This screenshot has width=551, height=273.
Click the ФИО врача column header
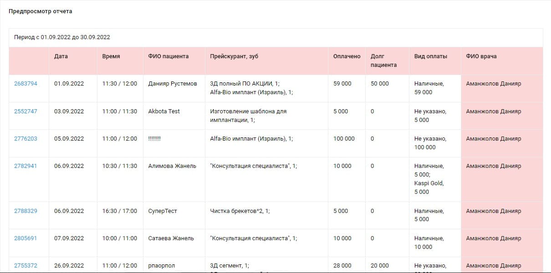[481, 56]
